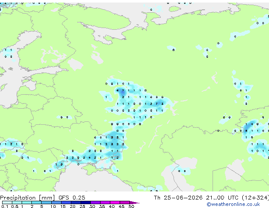The height and width of the screenshot is (208, 269).
Task: Click the '(12+324)' forecast offset text
Action: 255,198
